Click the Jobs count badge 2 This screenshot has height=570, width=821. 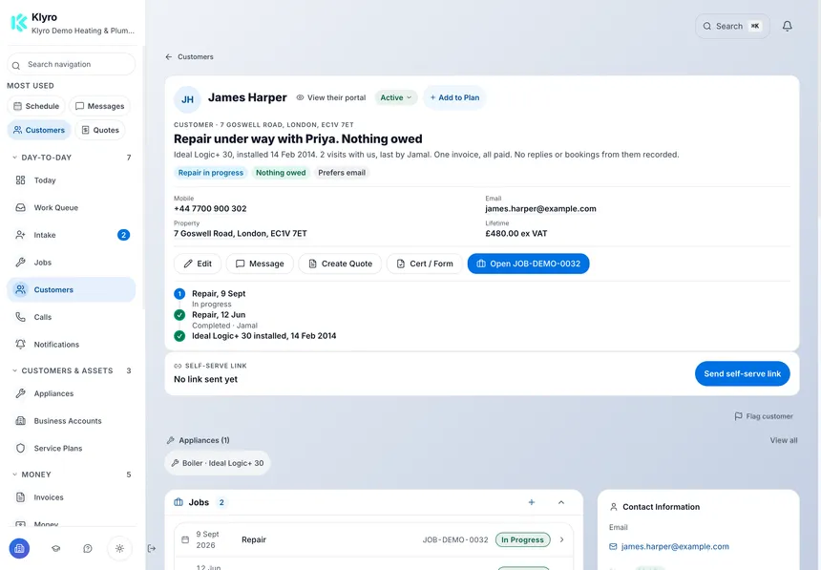click(221, 502)
